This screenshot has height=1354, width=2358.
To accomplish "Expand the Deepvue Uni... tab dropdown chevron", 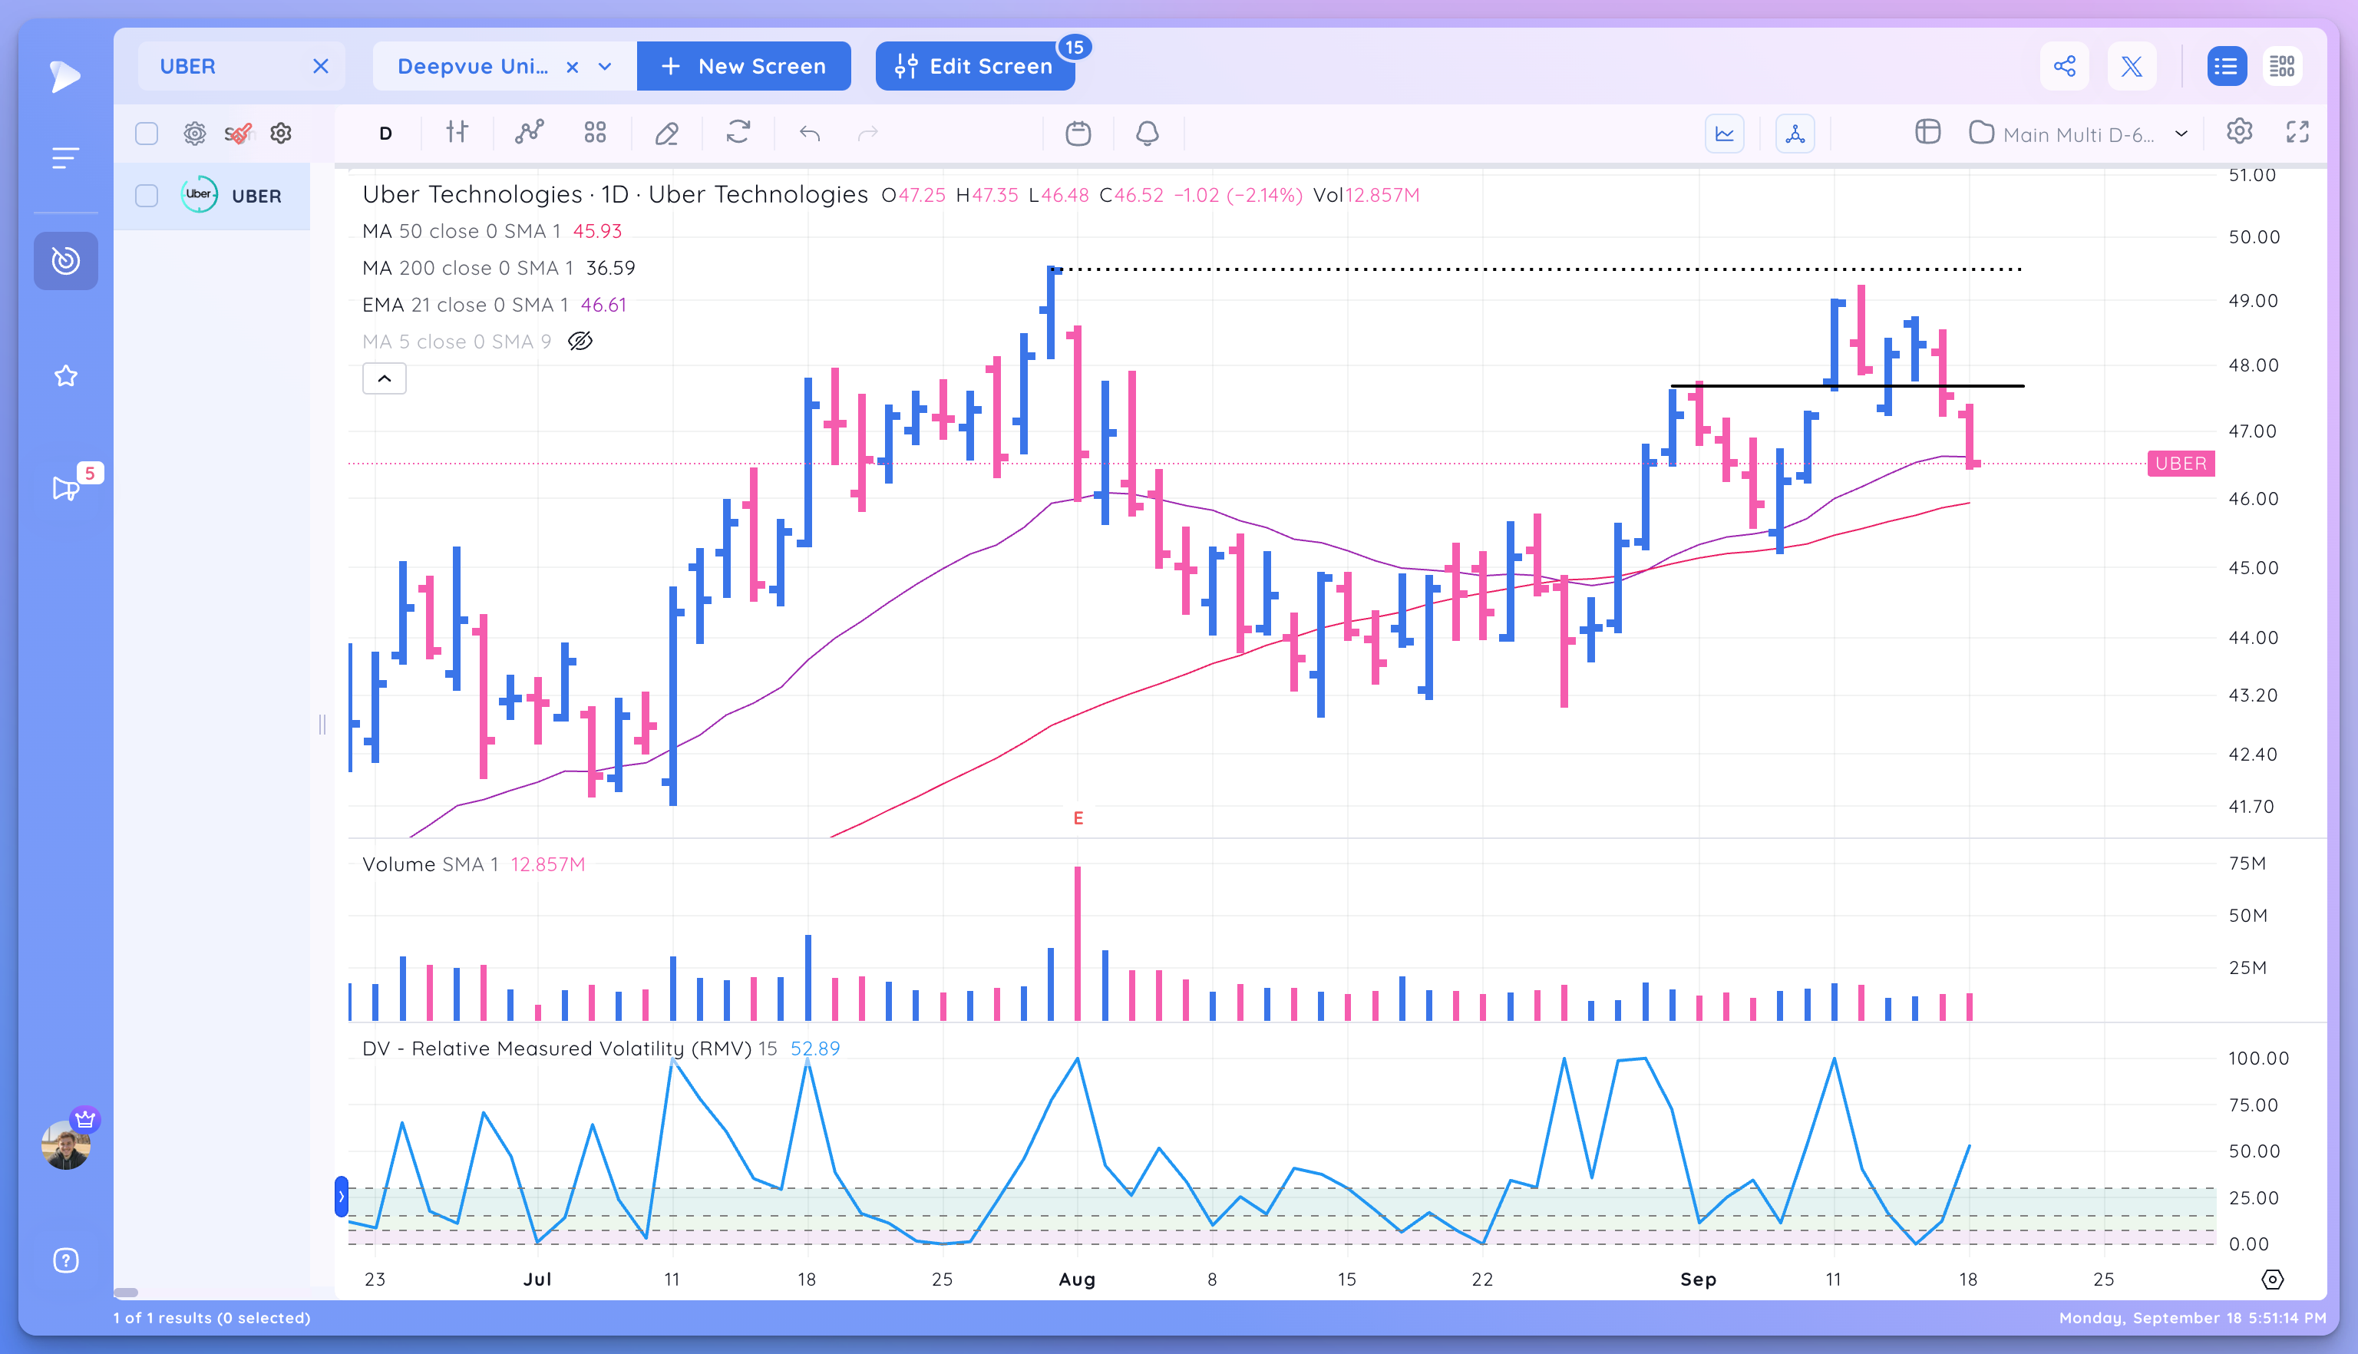I will [606, 67].
